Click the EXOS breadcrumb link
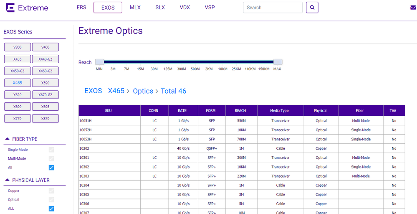417x214 pixels. (x=93, y=91)
